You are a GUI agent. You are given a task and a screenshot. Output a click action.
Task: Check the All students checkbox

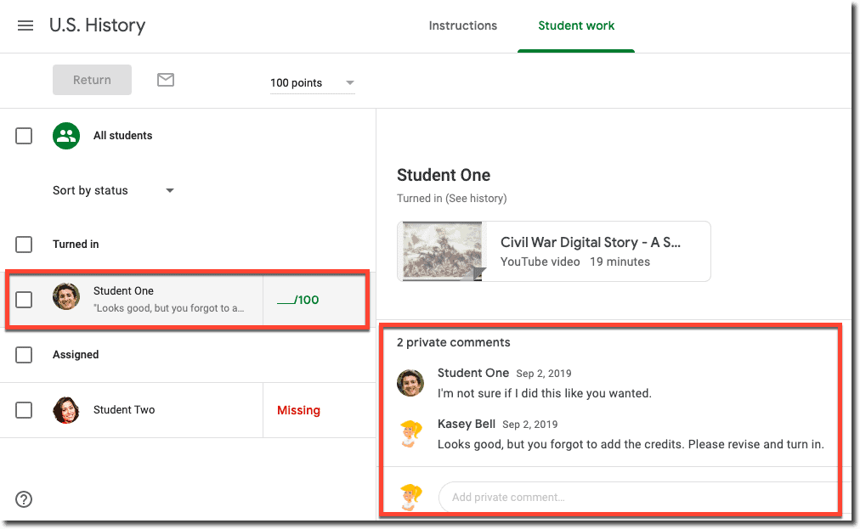pyautogui.click(x=24, y=135)
